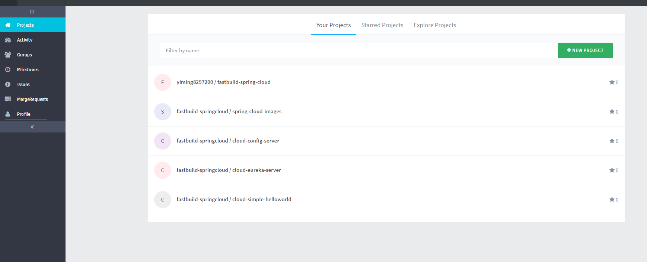Open the Explore Projects tab
647x262 pixels.
click(435, 25)
